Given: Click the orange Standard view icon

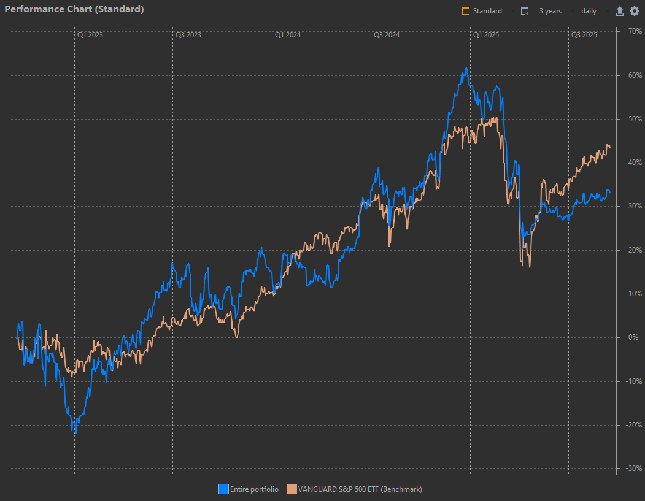Looking at the screenshot, I should pyautogui.click(x=466, y=11).
